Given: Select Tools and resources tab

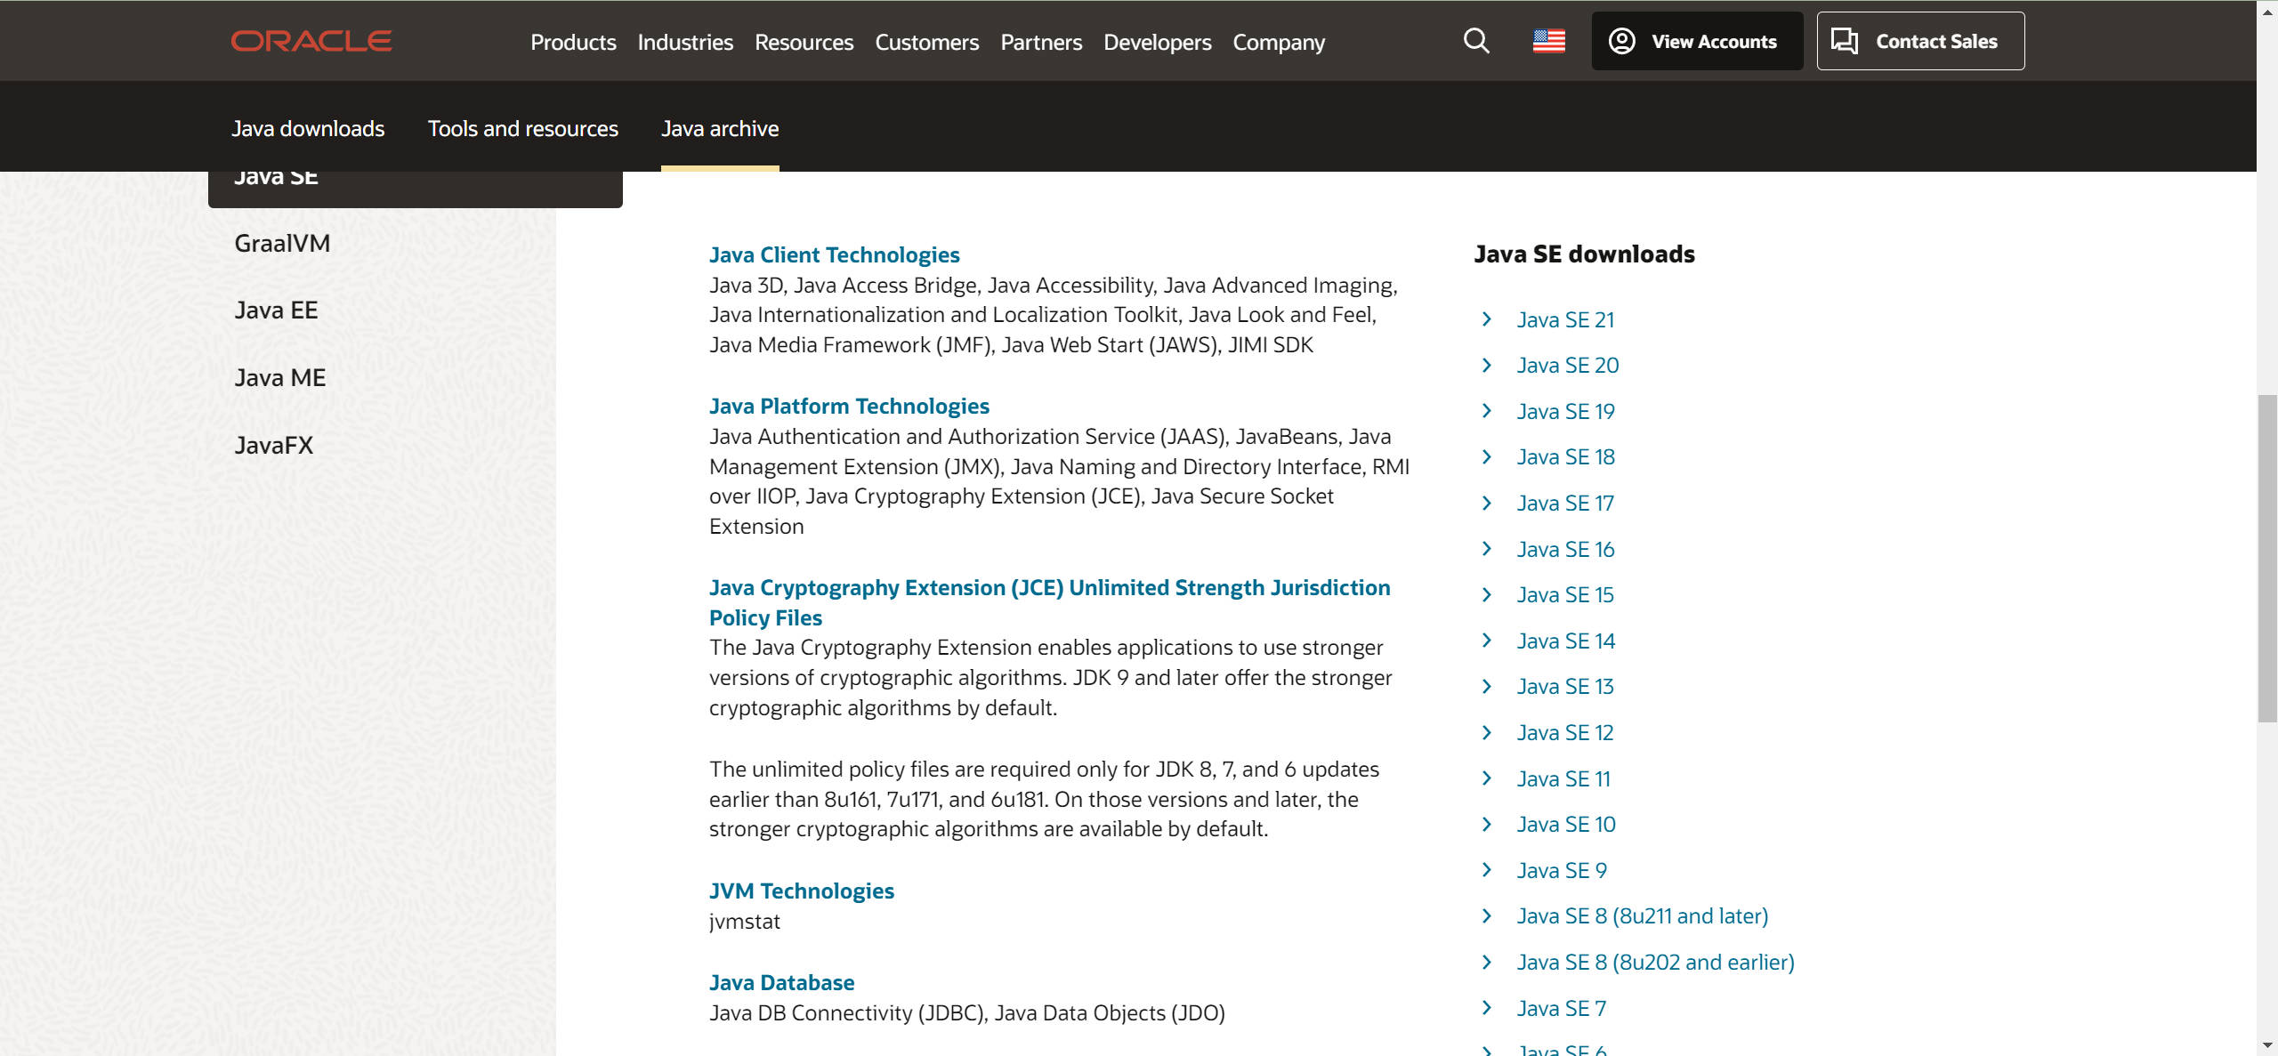Looking at the screenshot, I should [522, 129].
